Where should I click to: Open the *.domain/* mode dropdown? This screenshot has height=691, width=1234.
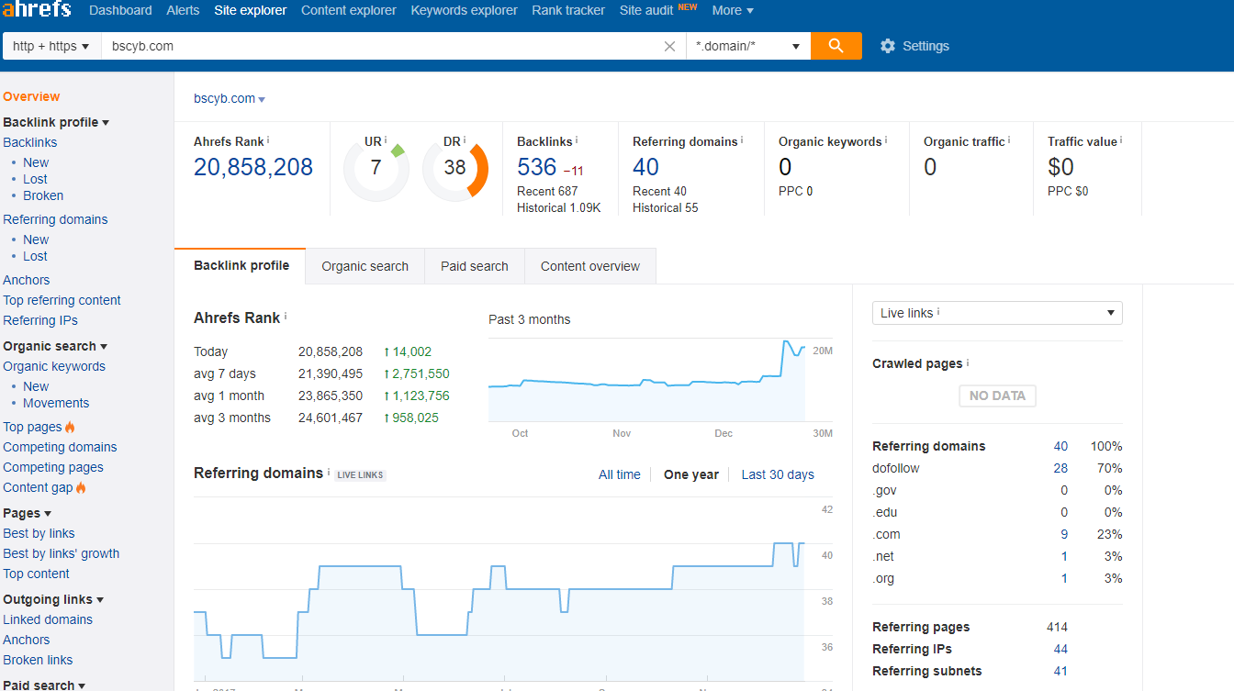[748, 46]
